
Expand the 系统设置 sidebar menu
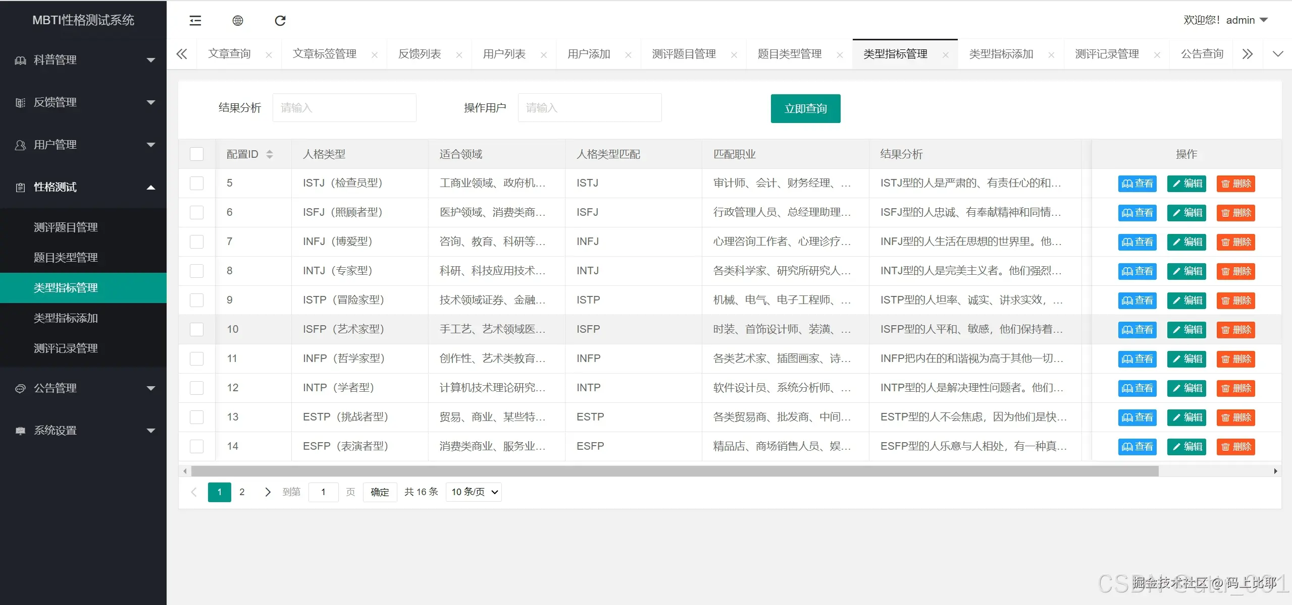click(83, 431)
